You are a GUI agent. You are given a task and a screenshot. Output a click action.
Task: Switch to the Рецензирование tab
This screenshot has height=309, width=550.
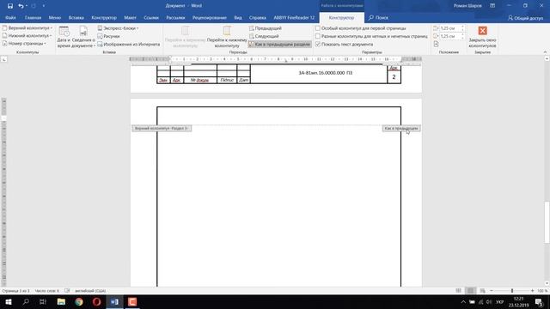click(210, 17)
